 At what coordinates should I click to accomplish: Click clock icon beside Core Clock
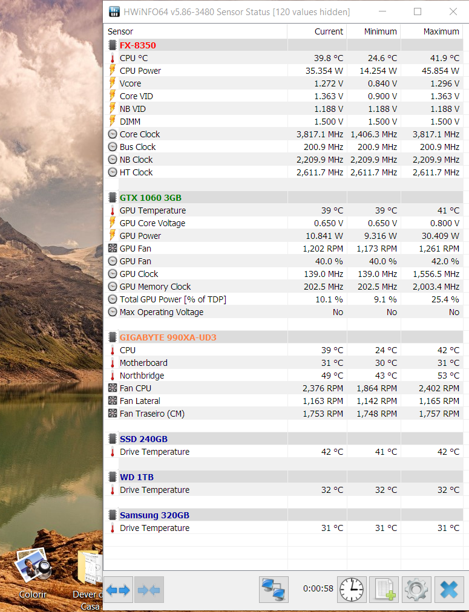coord(113,134)
